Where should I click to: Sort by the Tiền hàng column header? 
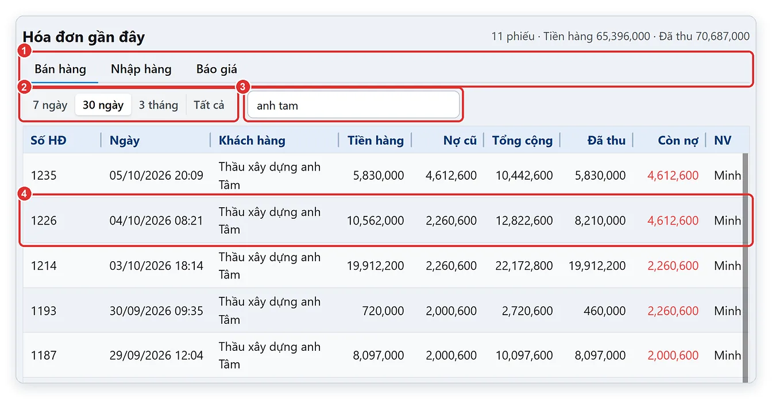tap(376, 140)
